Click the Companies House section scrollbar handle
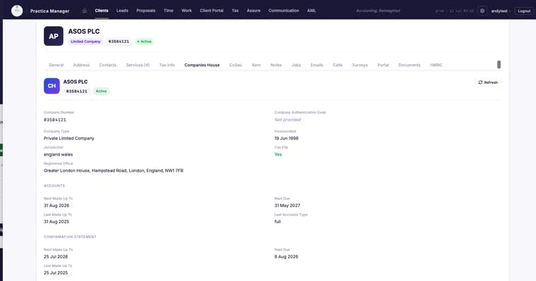Viewport: 536px width, 281px height. [x=499, y=65]
